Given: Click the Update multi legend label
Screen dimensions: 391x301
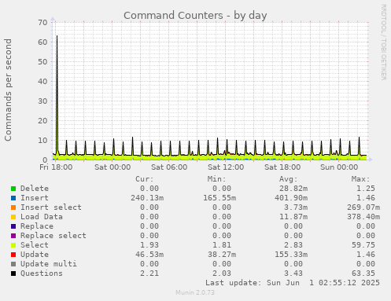Looking at the screenshot, I should (49, 264).
